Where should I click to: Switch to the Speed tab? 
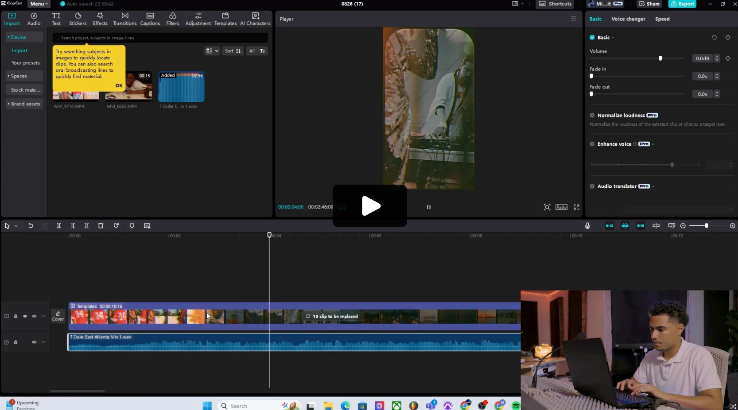tap(662, 19)
